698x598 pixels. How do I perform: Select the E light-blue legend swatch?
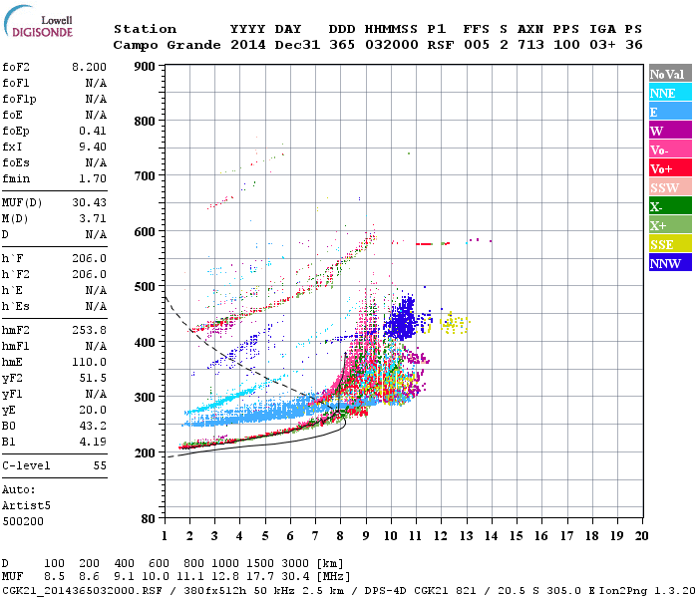[670, 112]
